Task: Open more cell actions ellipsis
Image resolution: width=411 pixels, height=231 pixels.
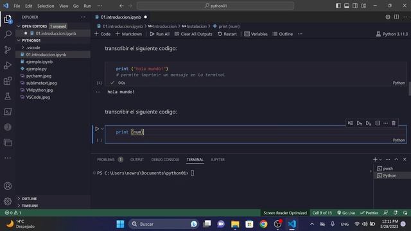Action: (x=385, y=123)
